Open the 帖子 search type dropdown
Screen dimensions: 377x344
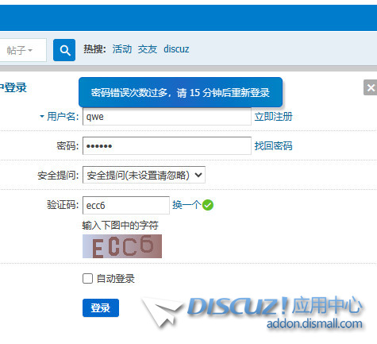click(x=20, y=50)
